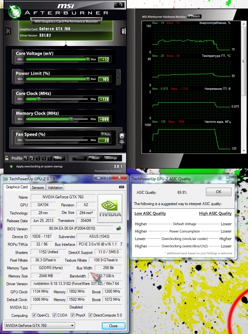Open the NVIDIA GeForce GTX 760 card dropdown
The width and height of the screenshot is (248, 334).
click(x=40, y=326)
